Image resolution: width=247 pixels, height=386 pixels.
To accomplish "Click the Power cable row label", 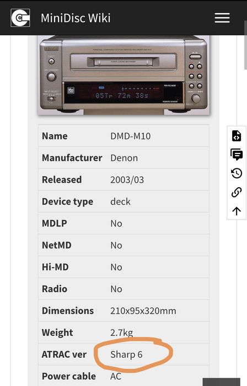I will 68,377.
